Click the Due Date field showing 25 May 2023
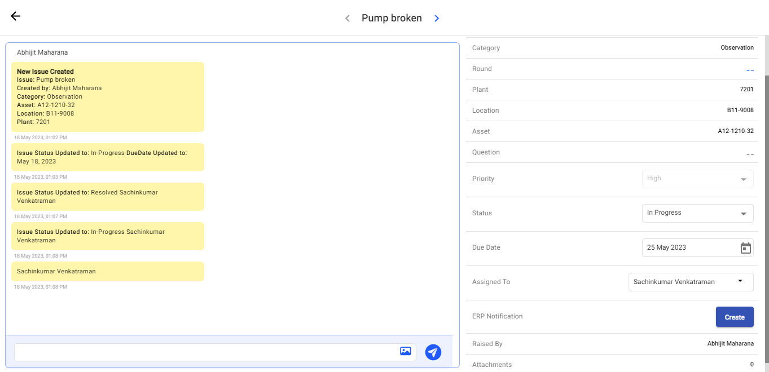 click(x=688, y=248)
